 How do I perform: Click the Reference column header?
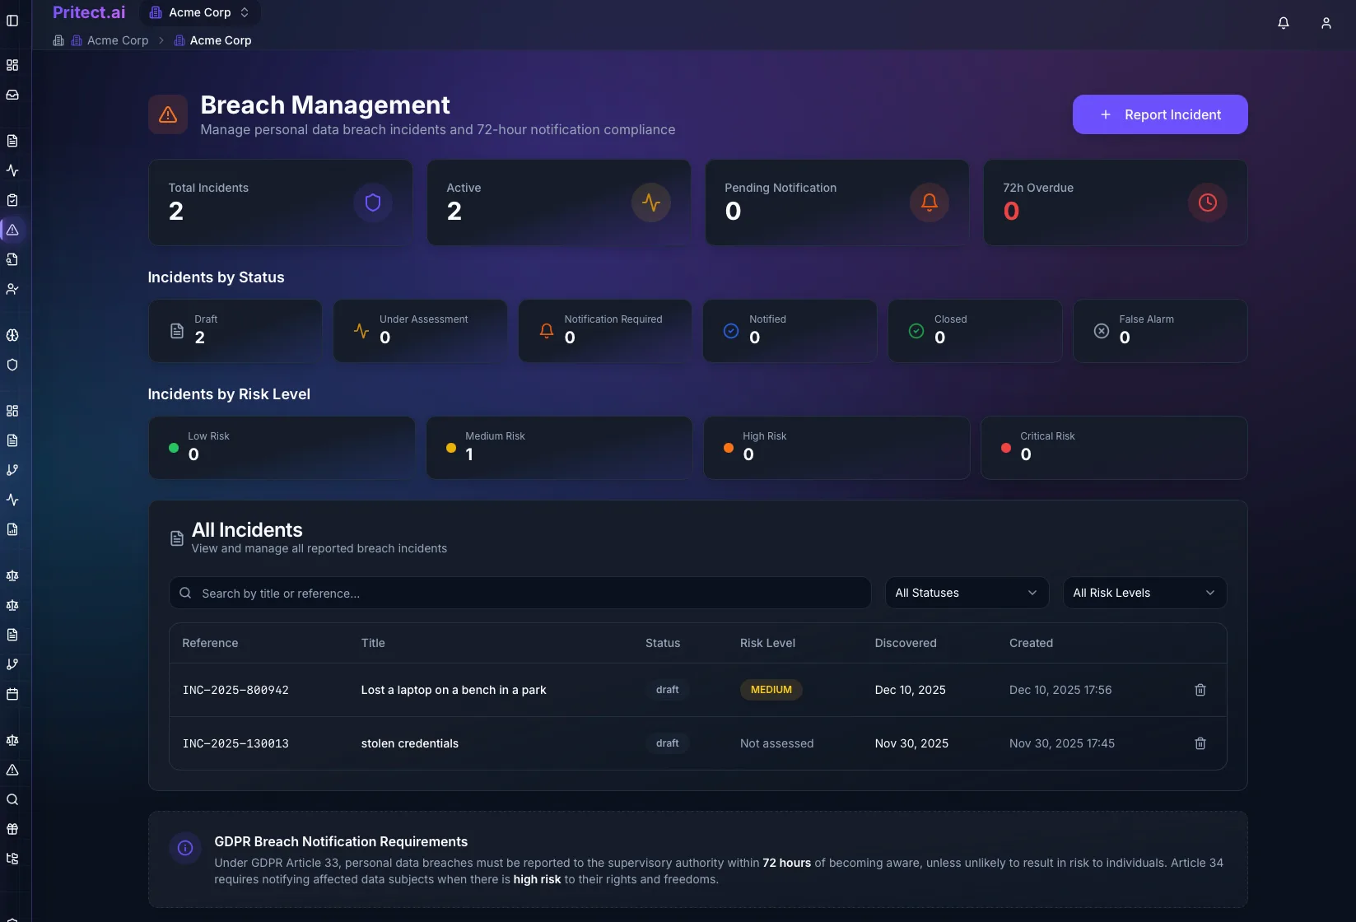210,643
